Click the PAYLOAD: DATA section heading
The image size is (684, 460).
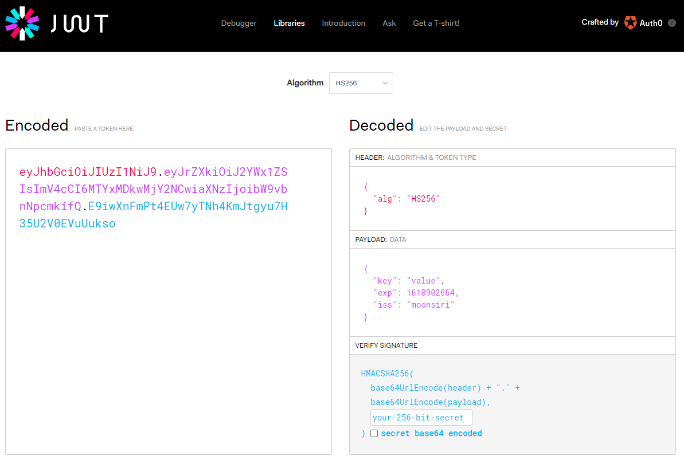pos(380,239)
